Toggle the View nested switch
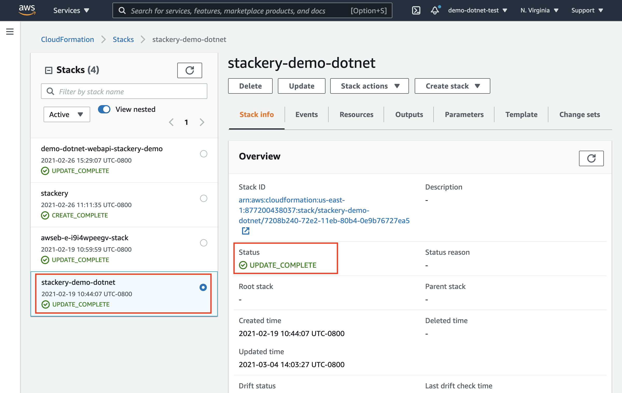 tap(104, 109)
